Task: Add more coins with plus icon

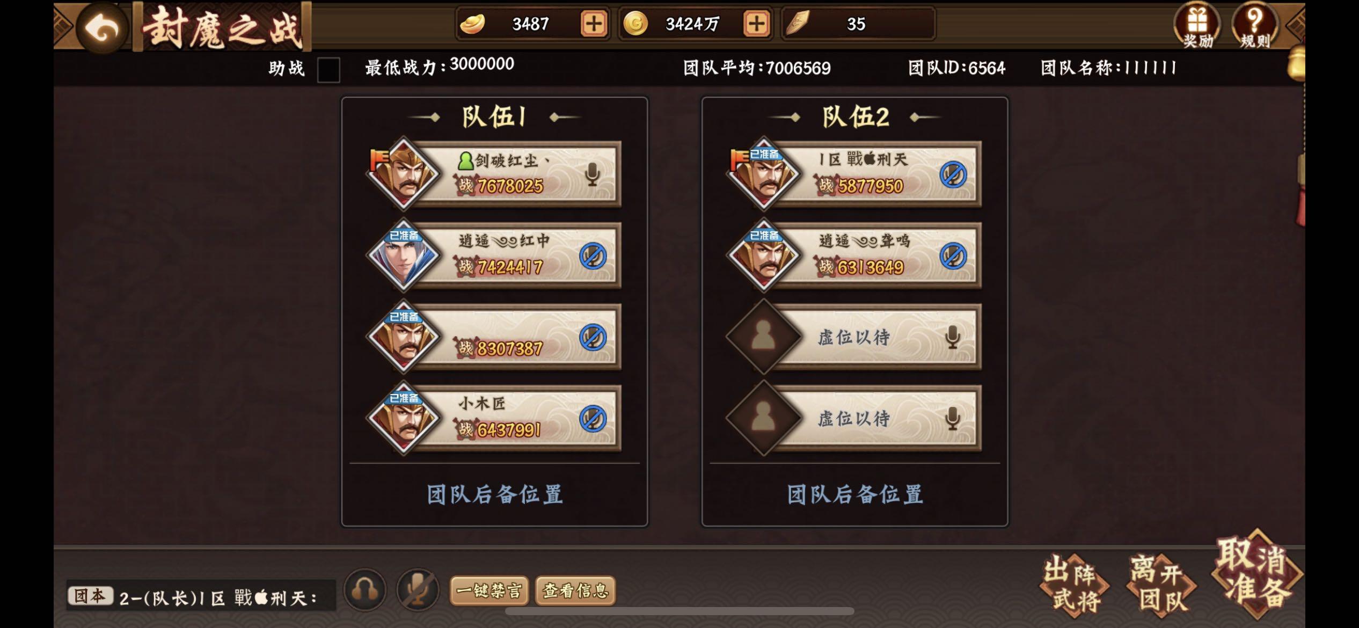Action: [756, 24]
